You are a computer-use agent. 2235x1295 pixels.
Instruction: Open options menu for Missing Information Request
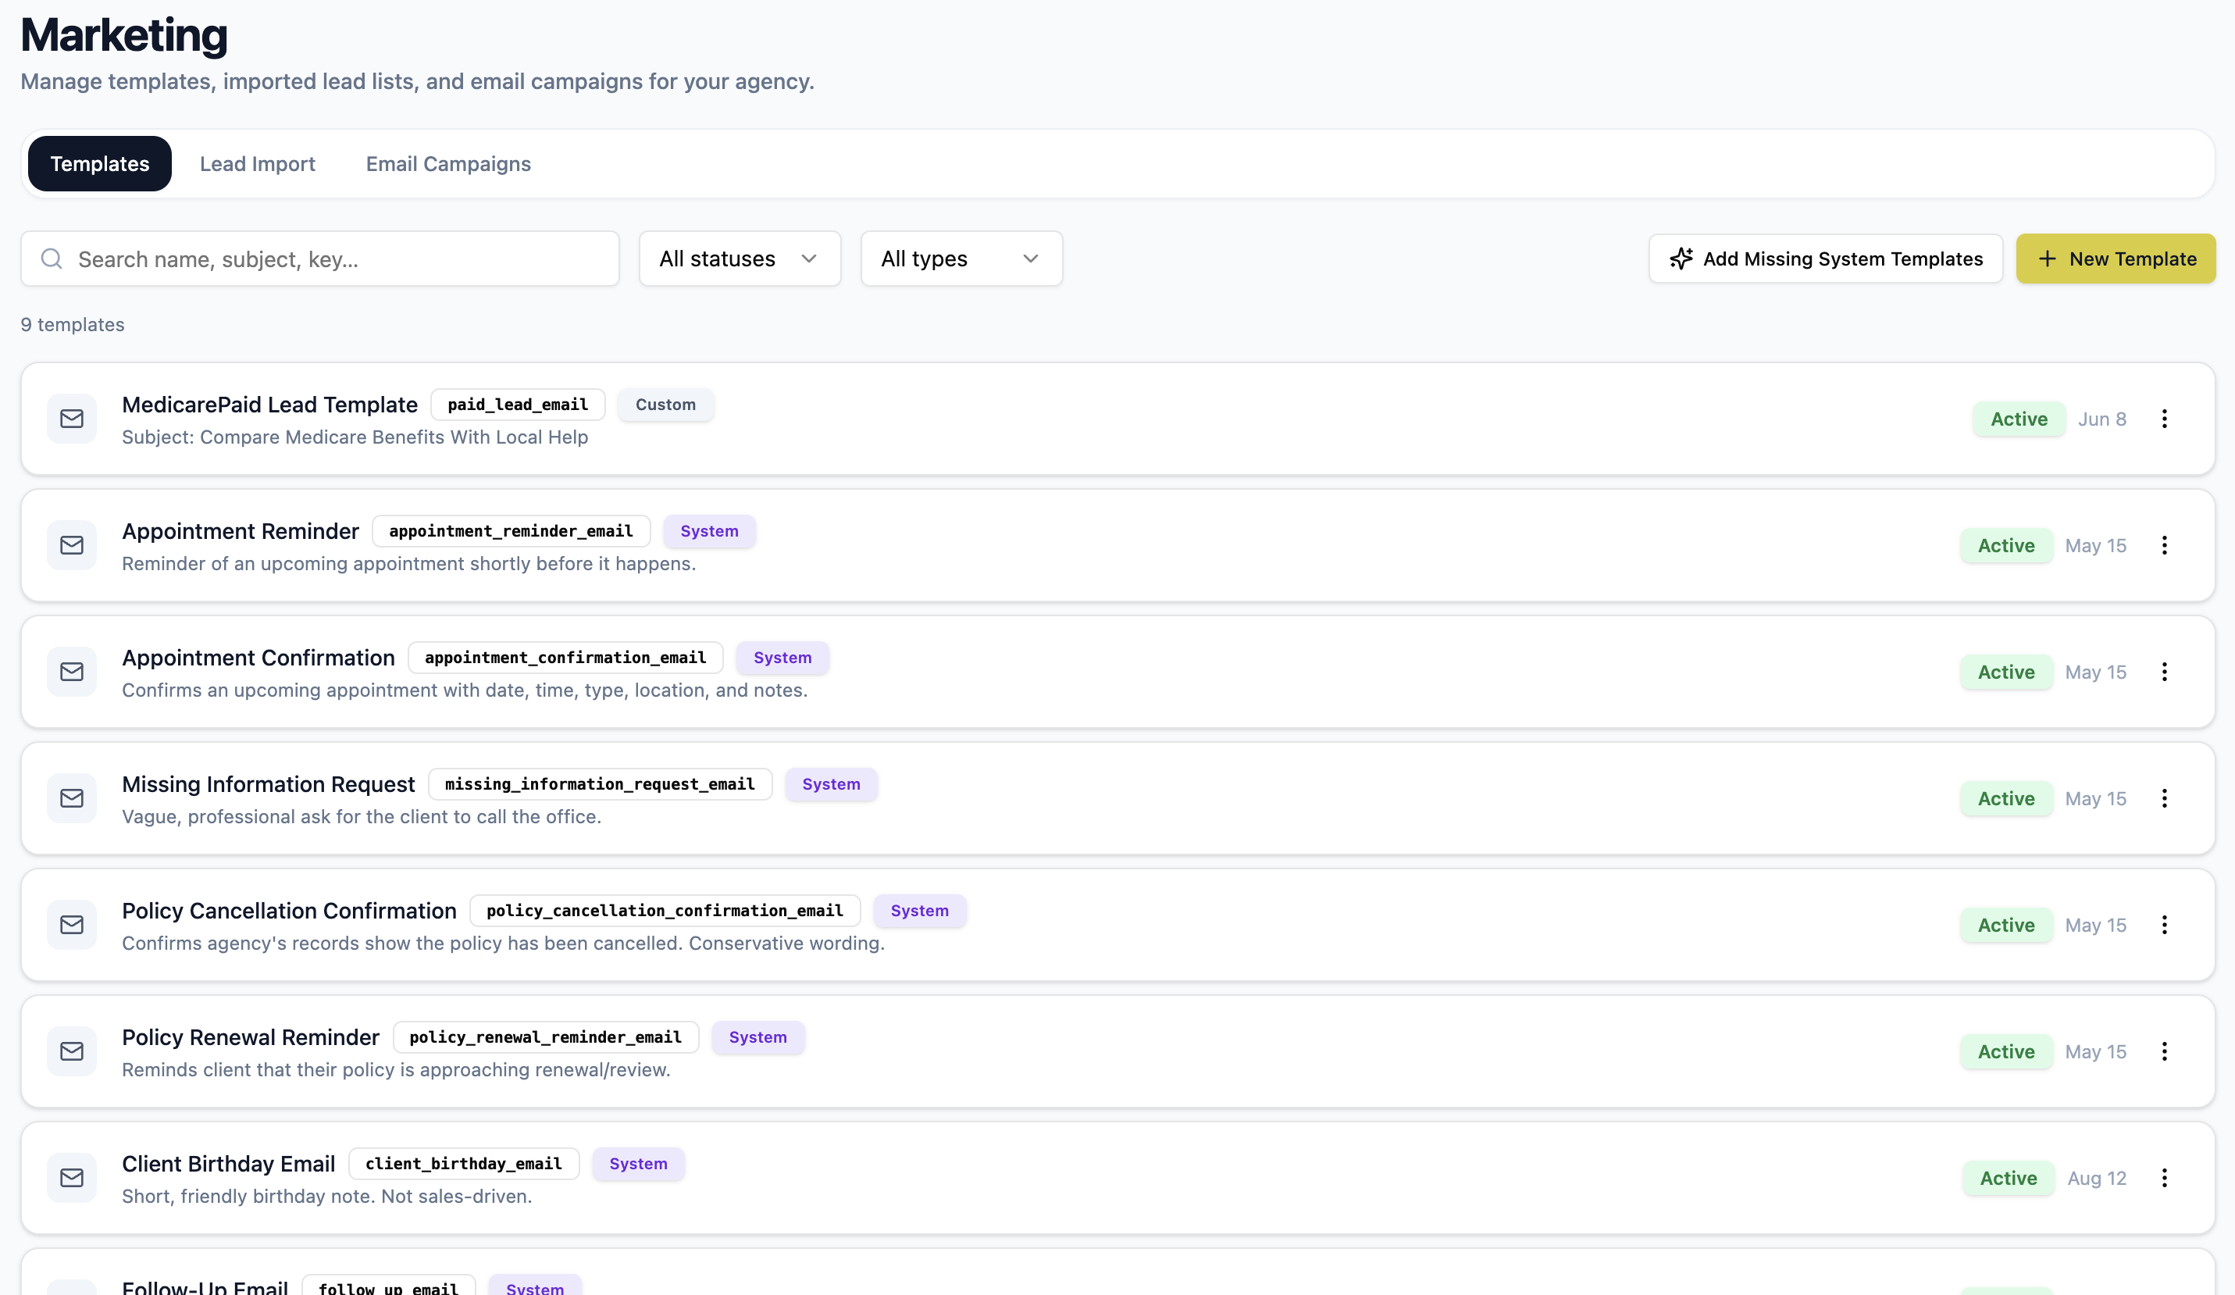click(2164, 798)
